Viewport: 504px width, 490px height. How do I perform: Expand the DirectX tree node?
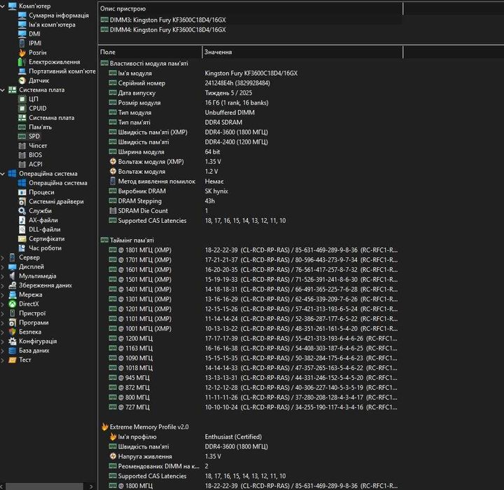(3, 304)
